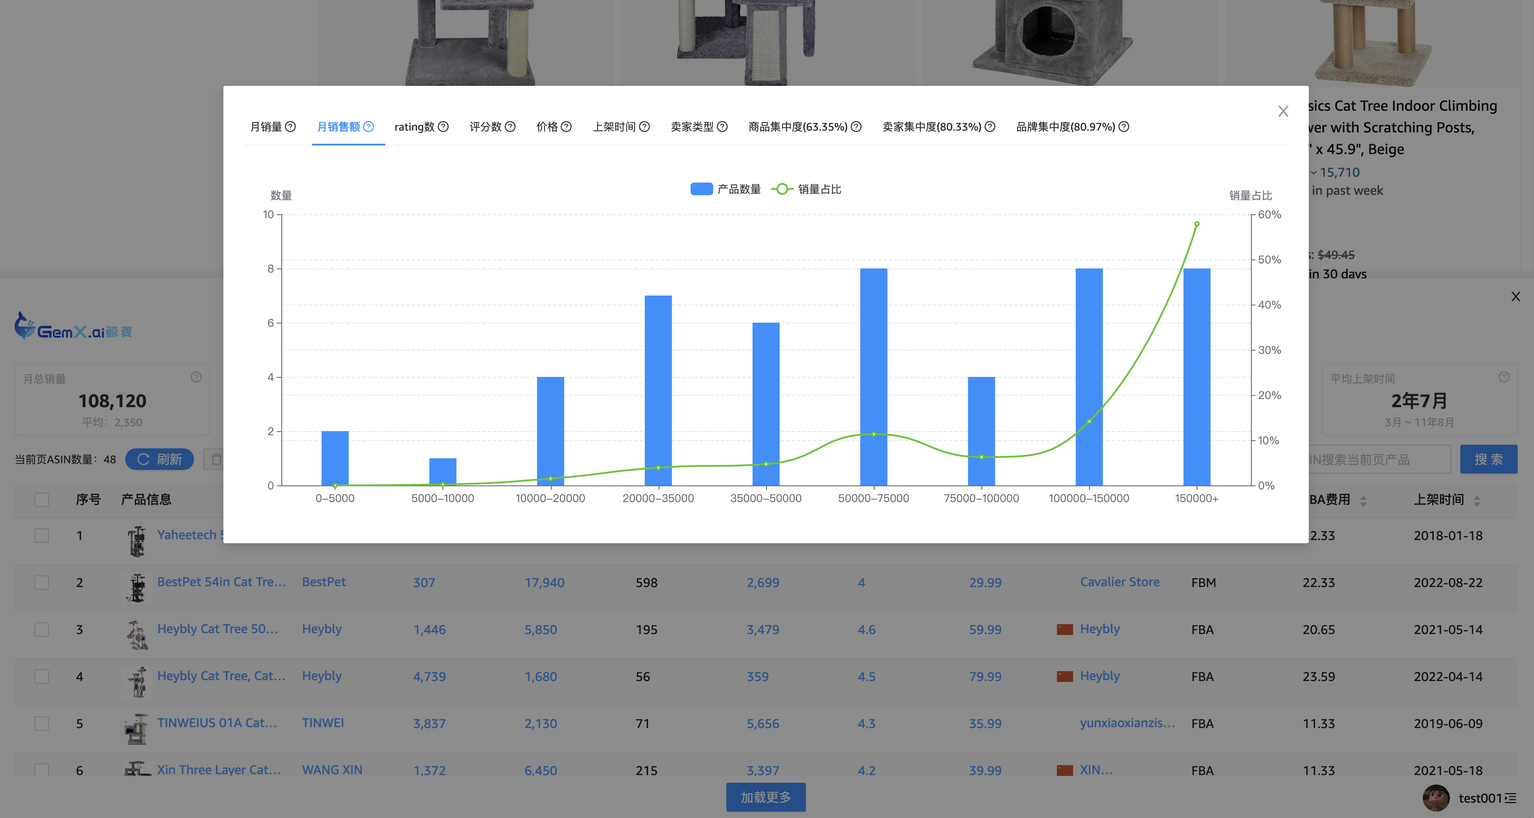This screenshot has height=818, width=1534.
Task: Click help icon beside rating数
Action: pos(443,127)
